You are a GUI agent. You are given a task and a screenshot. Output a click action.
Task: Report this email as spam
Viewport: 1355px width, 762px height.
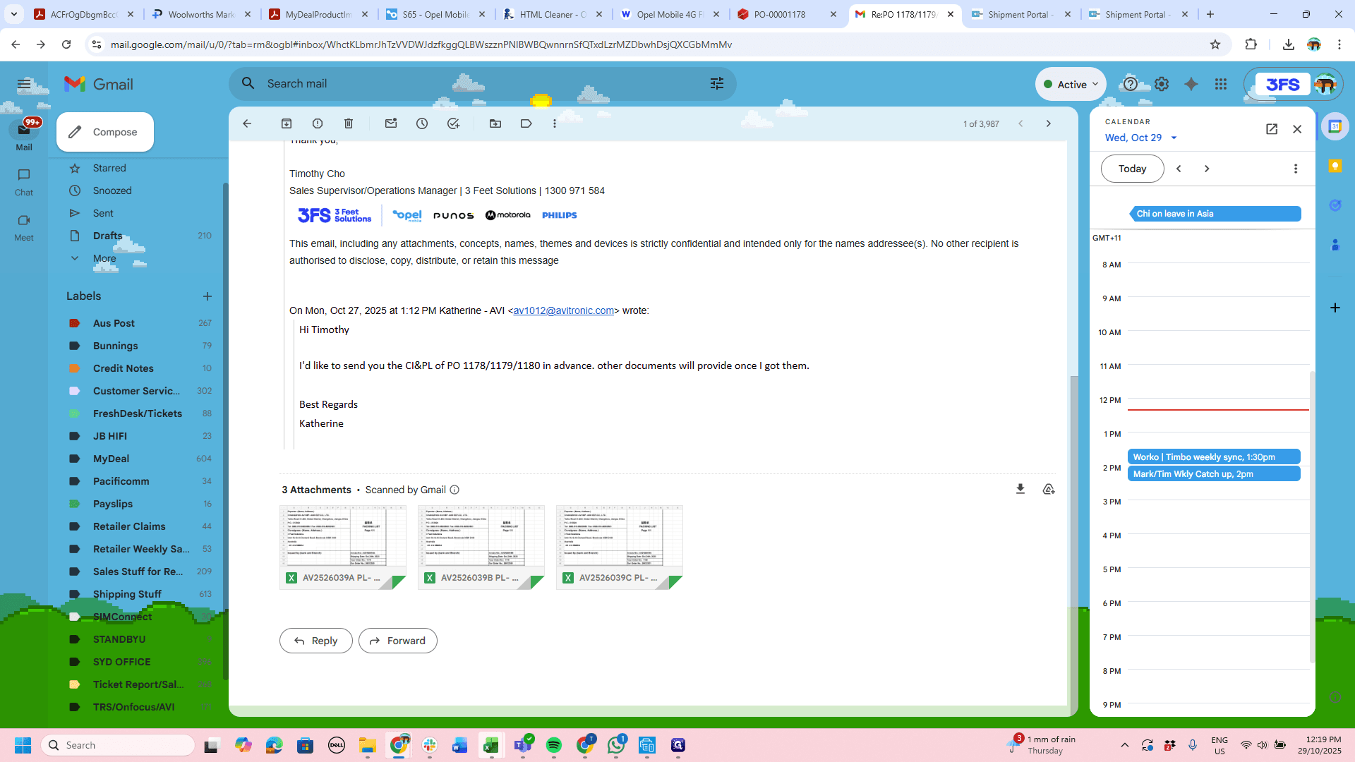click(318, 123)
